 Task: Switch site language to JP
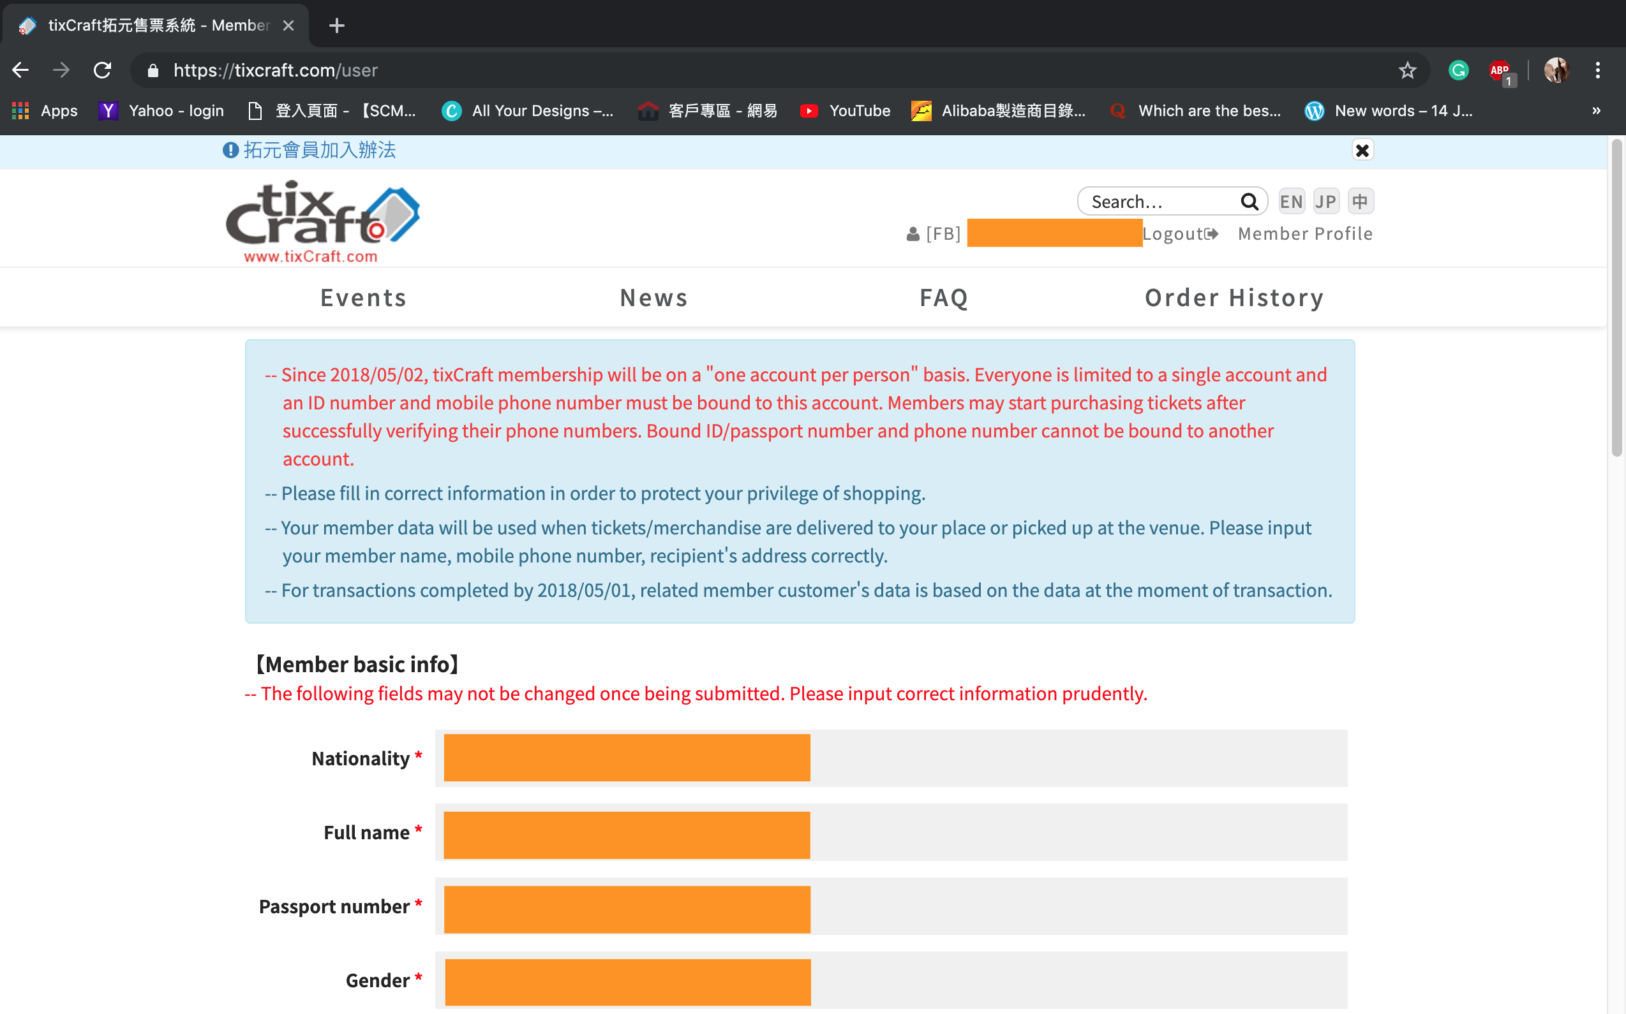(1325, 201)
